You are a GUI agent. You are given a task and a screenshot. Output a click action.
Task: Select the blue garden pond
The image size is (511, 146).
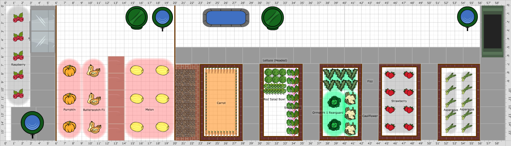(226, 18)
